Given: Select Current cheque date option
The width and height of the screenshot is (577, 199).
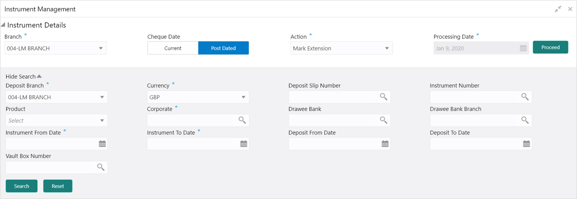Looking at the screenshot, I should 173,48.
